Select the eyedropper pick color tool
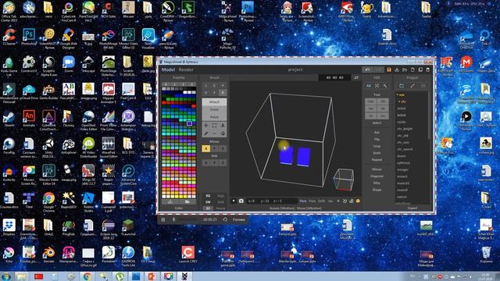500x281 pixels. pyautogui.click(x=206, y=133)
